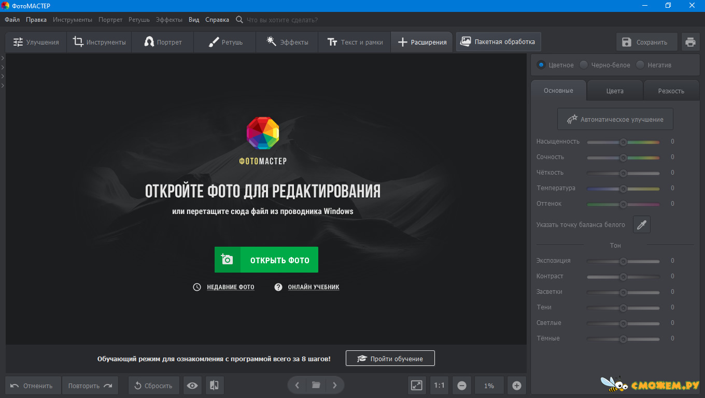This screenshot has width=705, height=398.
Task: Open the Текст и рамки section
Action: [x=355, y=42]
